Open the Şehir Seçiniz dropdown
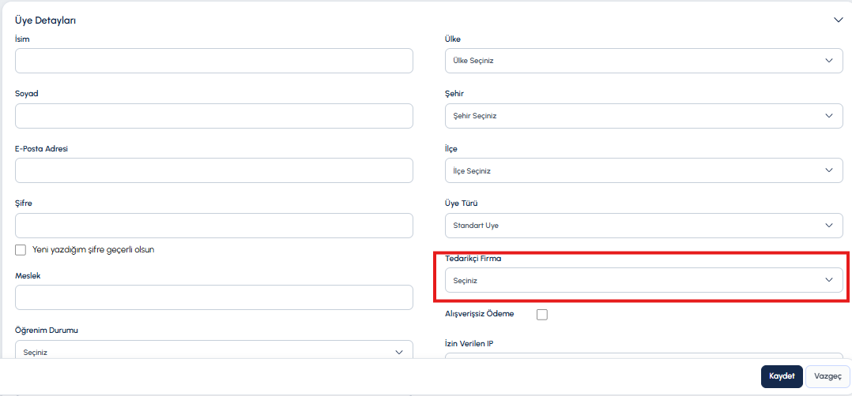This screenshot has height=396, width=852. [644, 116]
